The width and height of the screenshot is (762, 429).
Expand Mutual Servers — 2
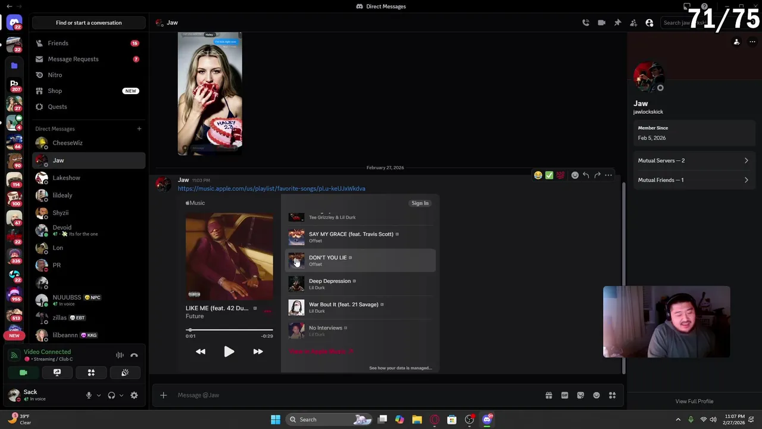click(693, 160)
